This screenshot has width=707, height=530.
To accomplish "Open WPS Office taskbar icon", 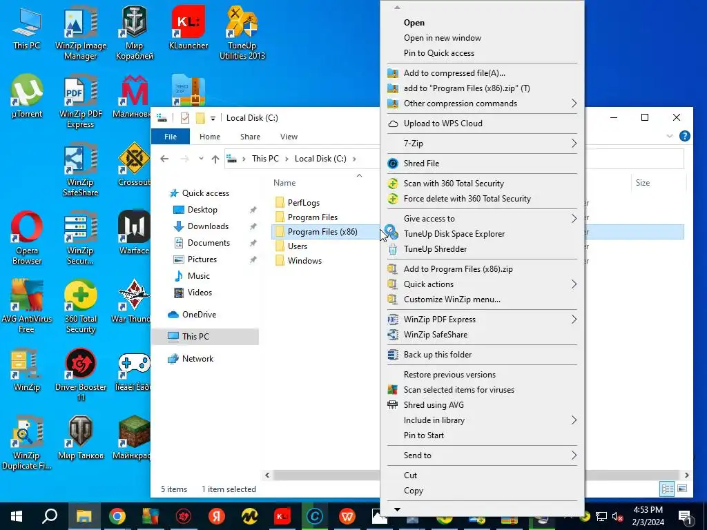I will 347,516.
